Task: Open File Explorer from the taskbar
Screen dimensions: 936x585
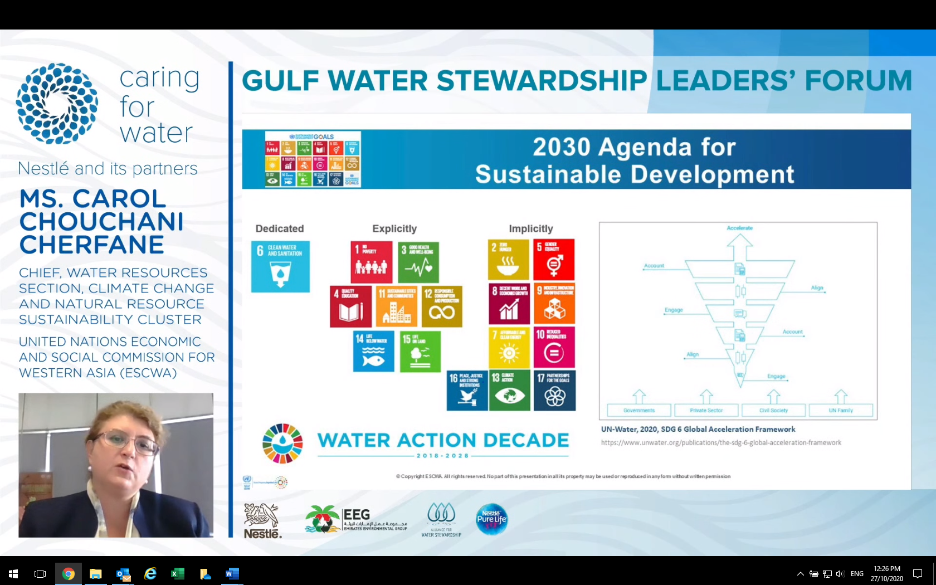Action: coord(96,573)
